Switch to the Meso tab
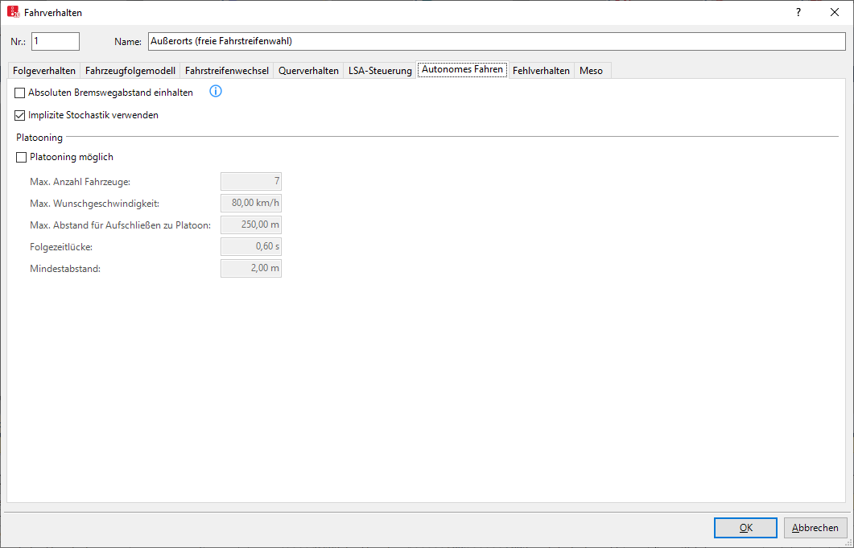The image size is (854, 548). [x=591, y=71]
